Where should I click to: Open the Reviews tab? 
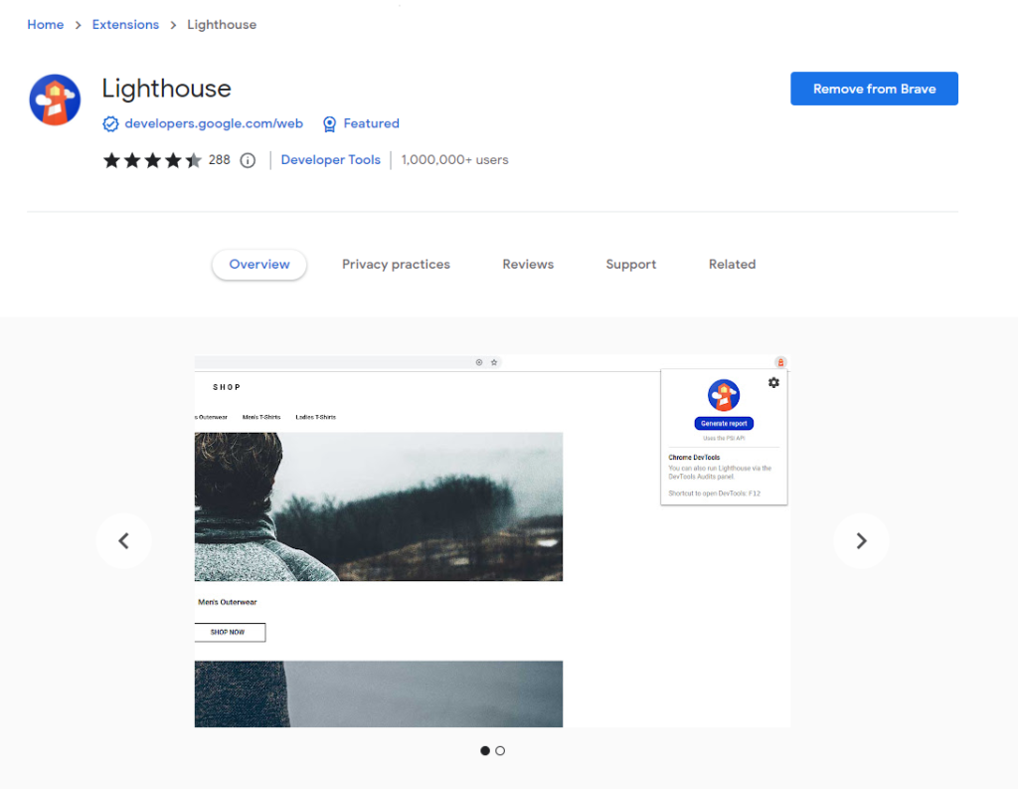528,265
